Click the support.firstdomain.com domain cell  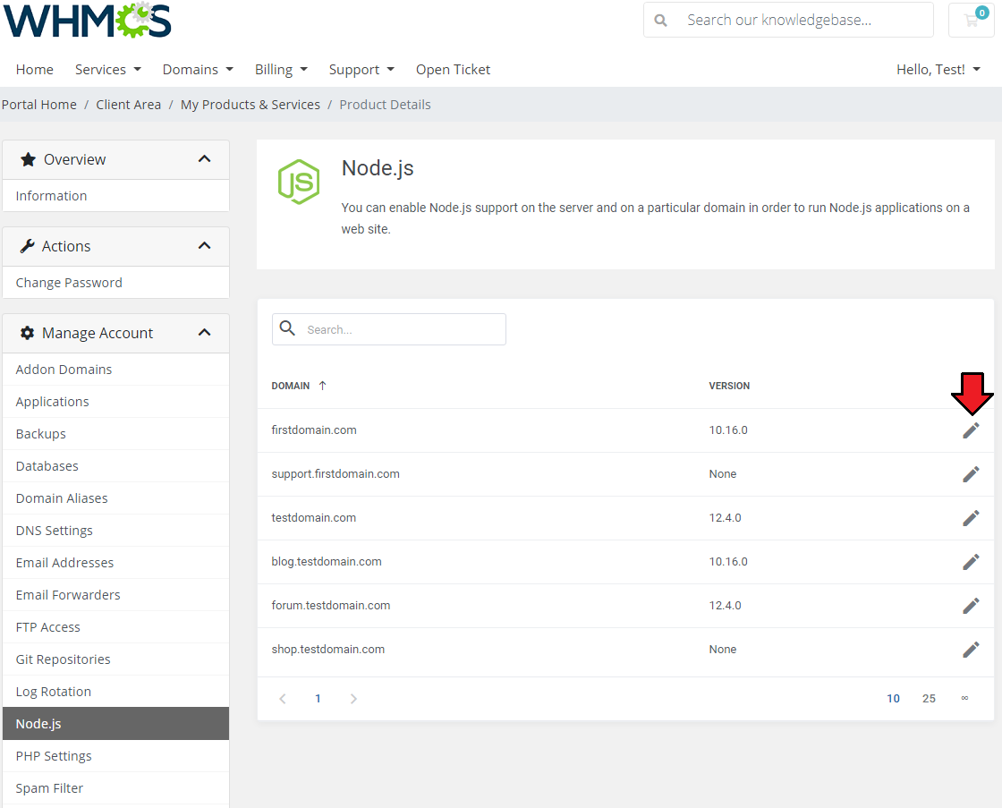[x=335, y=474]
